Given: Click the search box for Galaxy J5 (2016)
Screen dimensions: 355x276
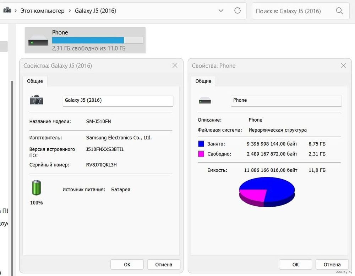Looking at the screenshot, I should pos(294,11).
